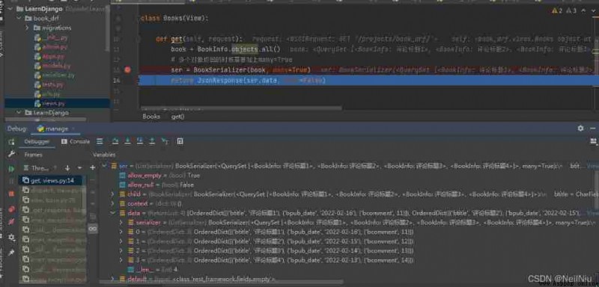Show execution point toolbar icon
The height and width of the screenshot is (287, 599).
pyautogui.click(x=100, y=141)
